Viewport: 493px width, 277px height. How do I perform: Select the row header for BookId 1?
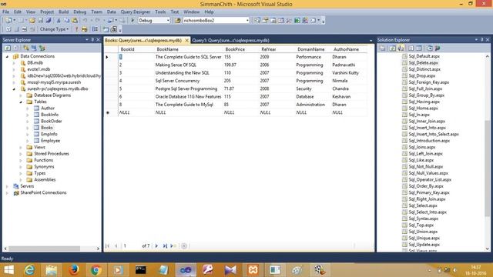click(111, 57)
